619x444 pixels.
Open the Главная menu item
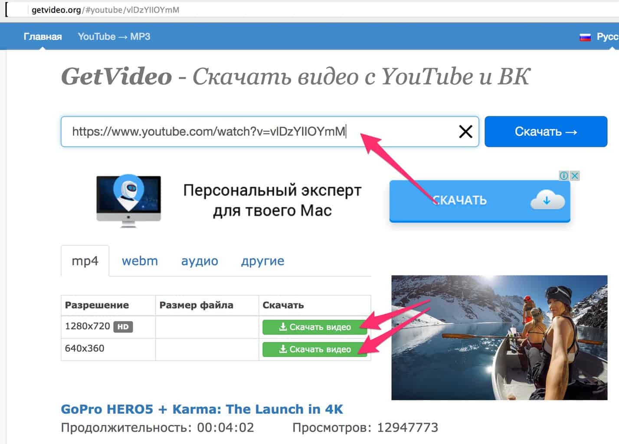(43, 36)
